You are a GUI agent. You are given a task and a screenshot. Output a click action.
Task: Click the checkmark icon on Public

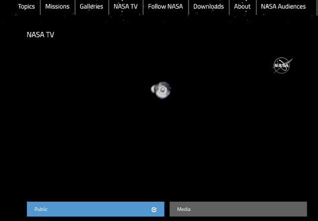[x=154, y=210]
